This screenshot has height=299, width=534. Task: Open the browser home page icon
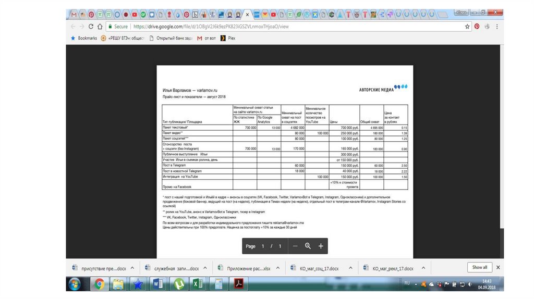[100, 27]
